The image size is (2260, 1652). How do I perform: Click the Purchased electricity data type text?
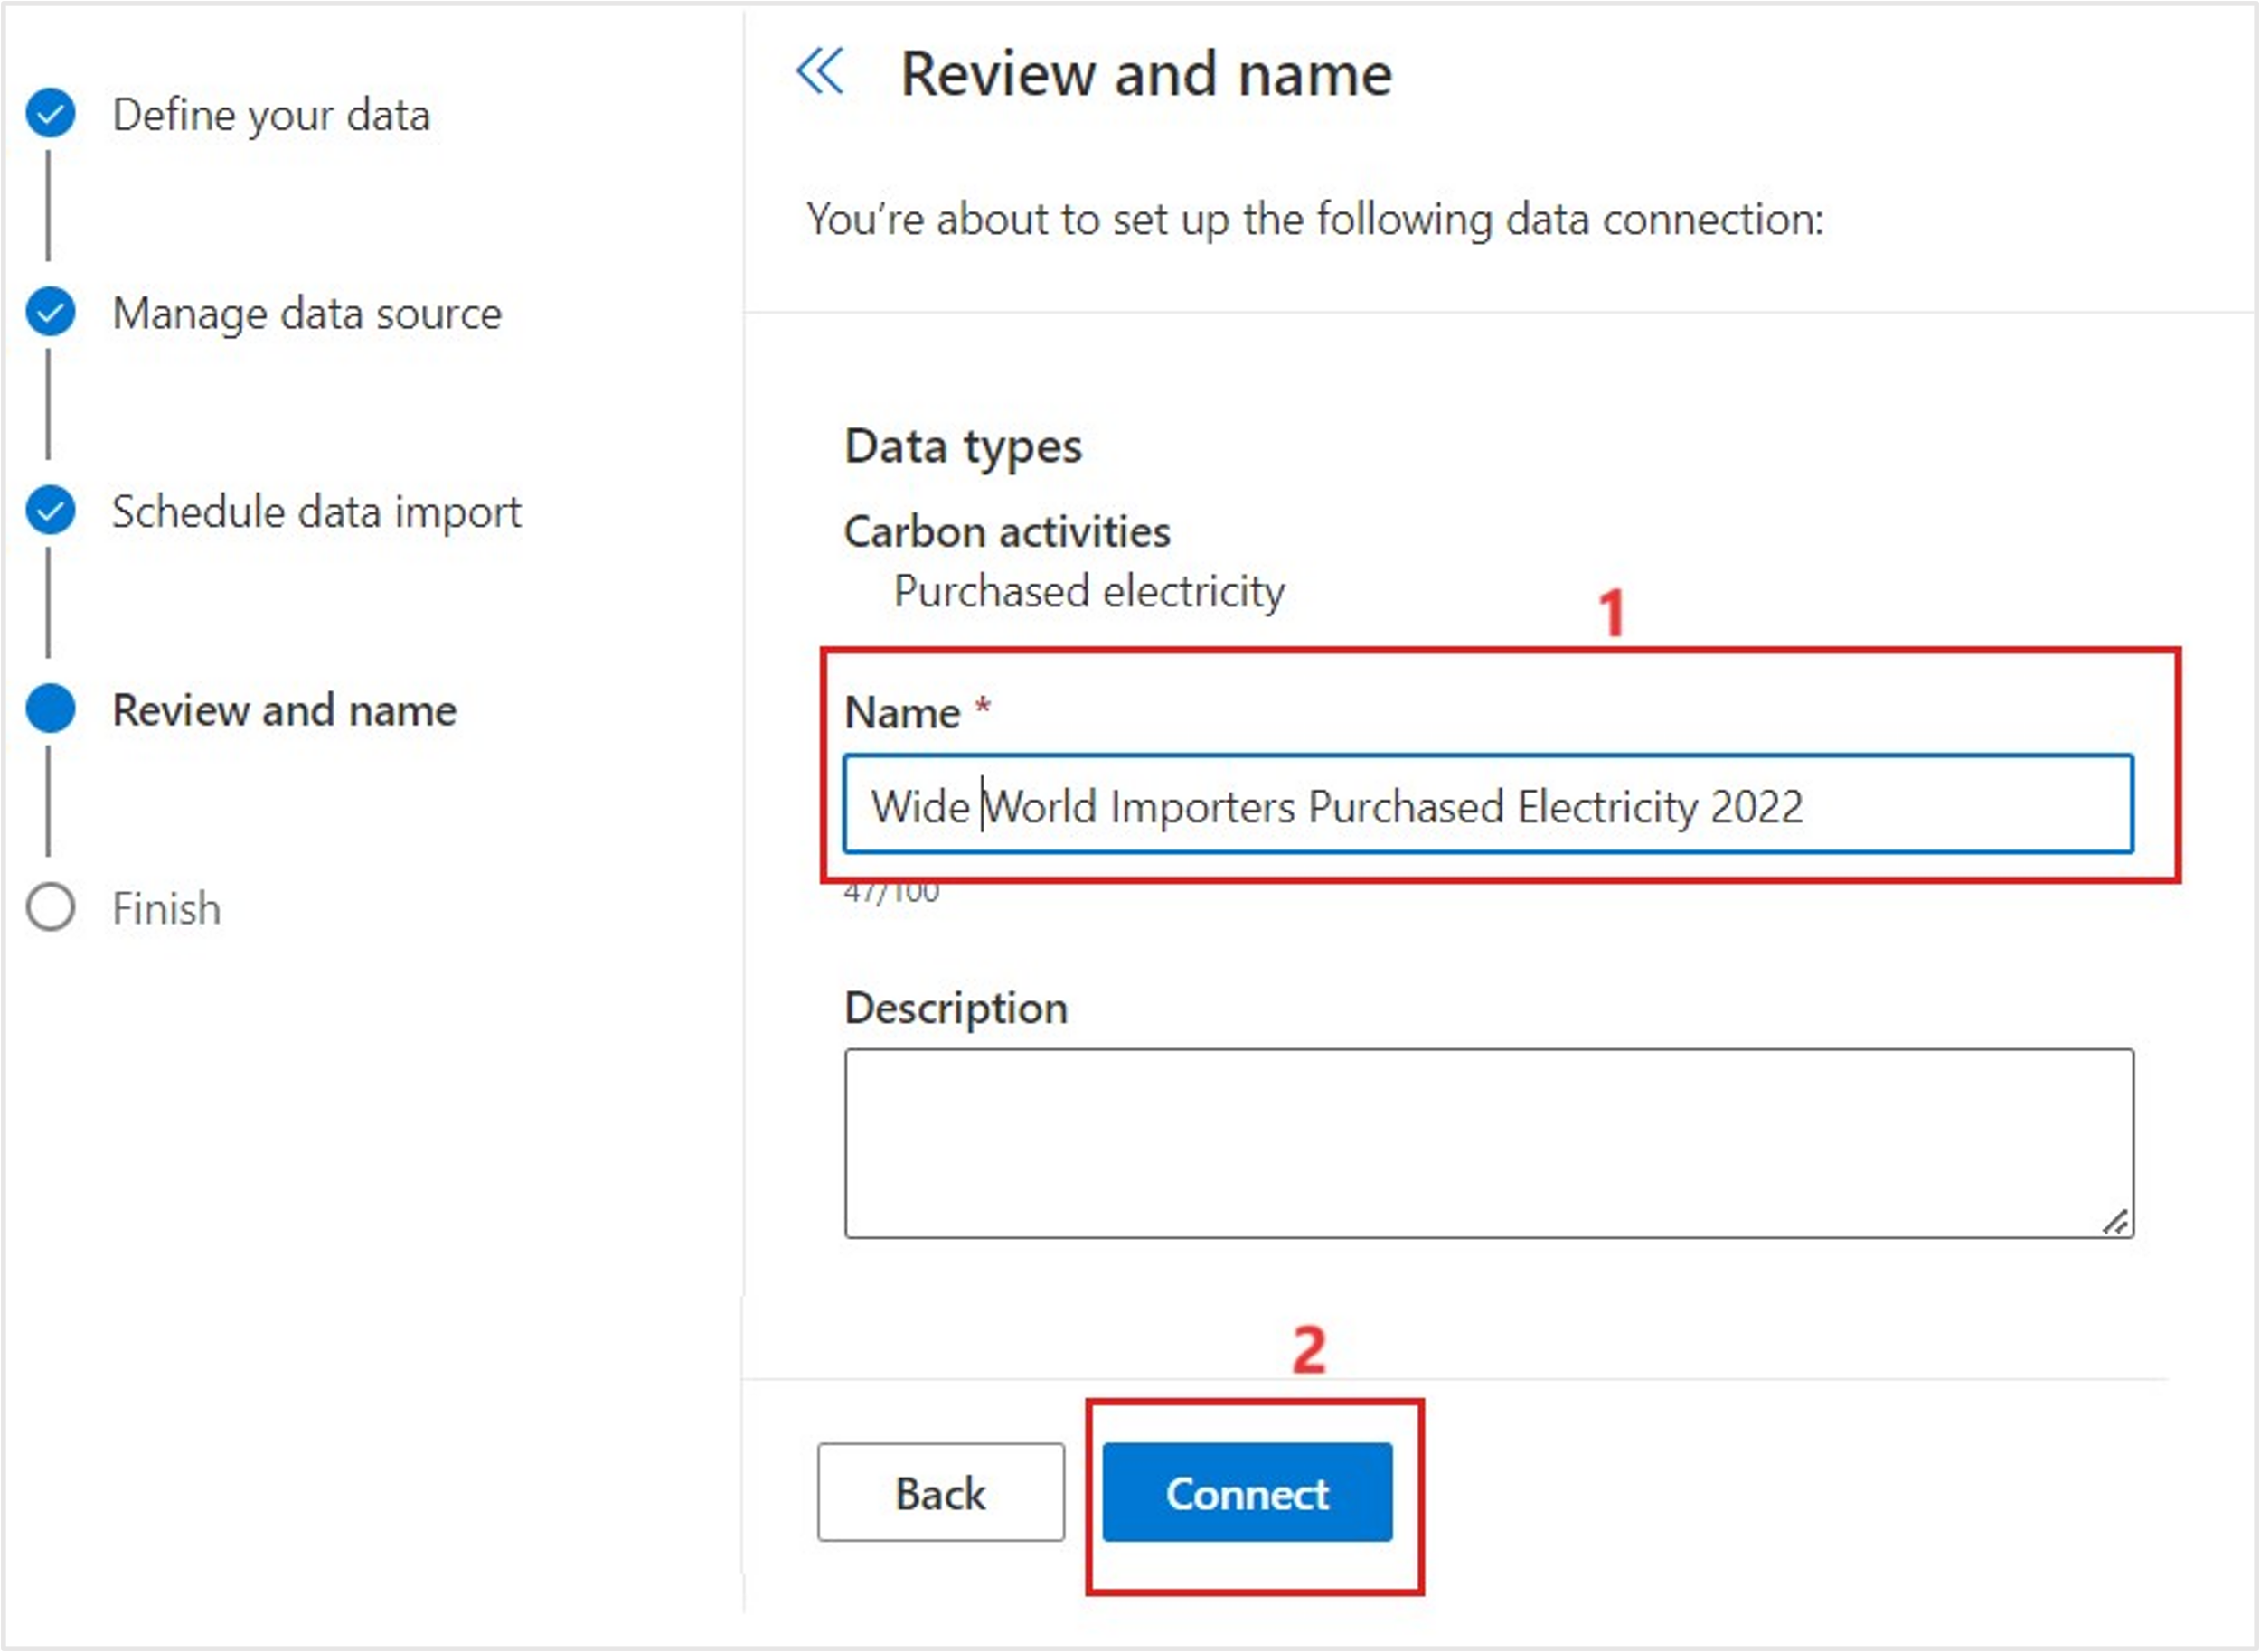1088,591
